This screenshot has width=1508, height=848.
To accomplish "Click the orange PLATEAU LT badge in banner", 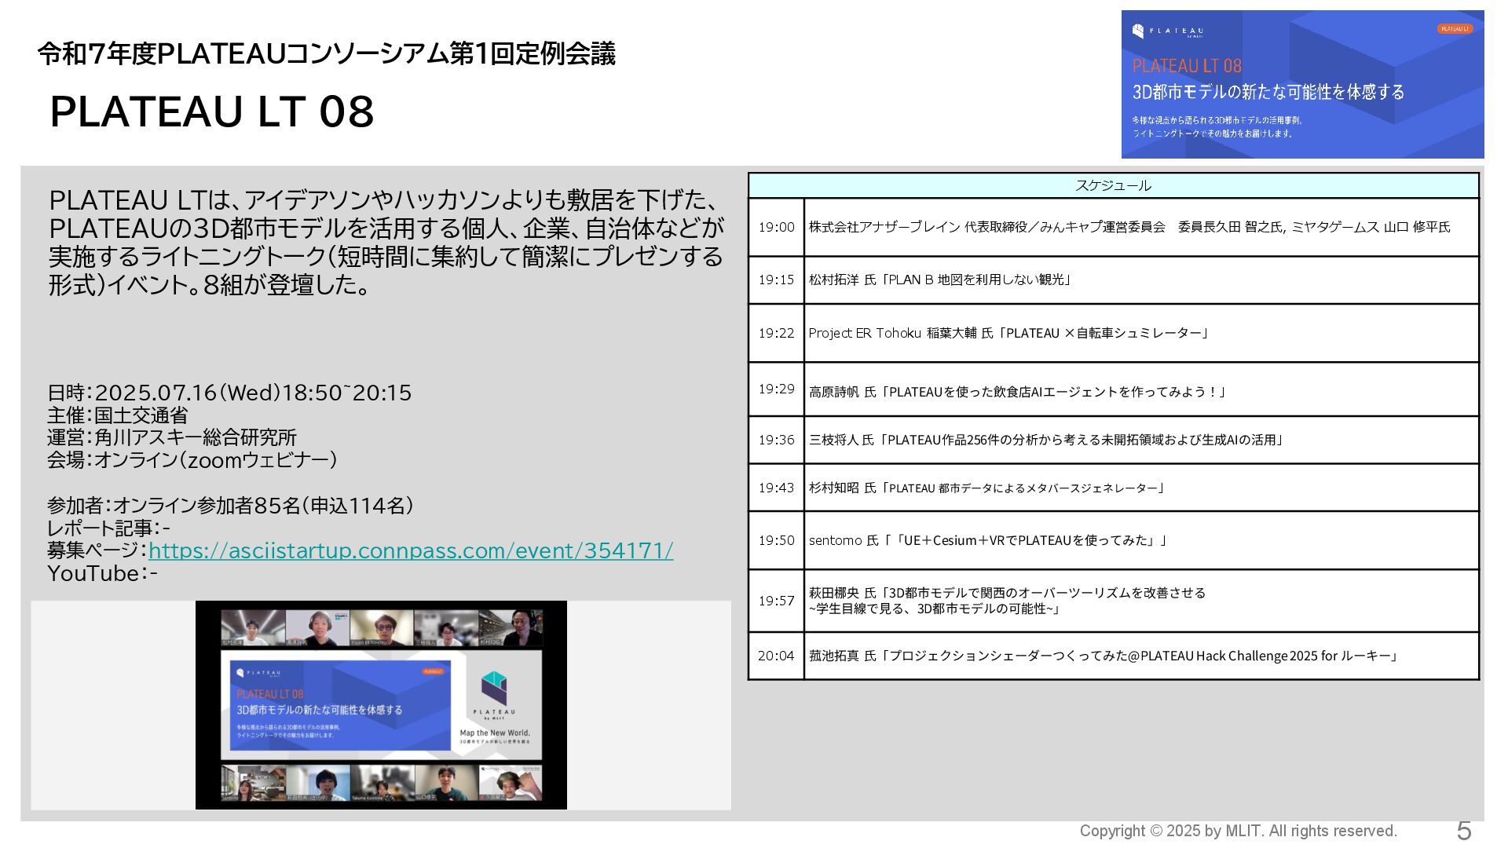I will 1454,29.
